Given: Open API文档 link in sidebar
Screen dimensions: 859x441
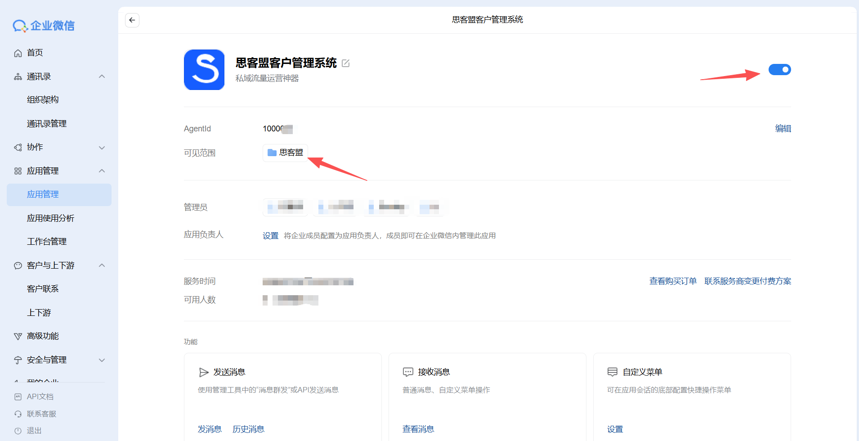Looking at the screenshot, I should click(40, 397).
